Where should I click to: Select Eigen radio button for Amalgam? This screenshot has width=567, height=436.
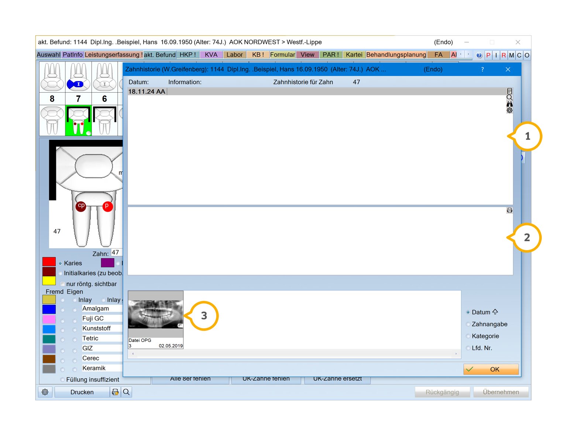[x=75, y=310]
